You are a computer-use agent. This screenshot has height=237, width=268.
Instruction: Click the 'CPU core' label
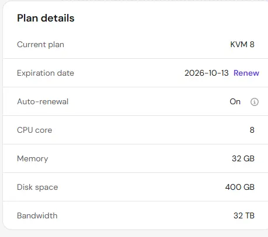pyautogui.click(x=34, y=130)
